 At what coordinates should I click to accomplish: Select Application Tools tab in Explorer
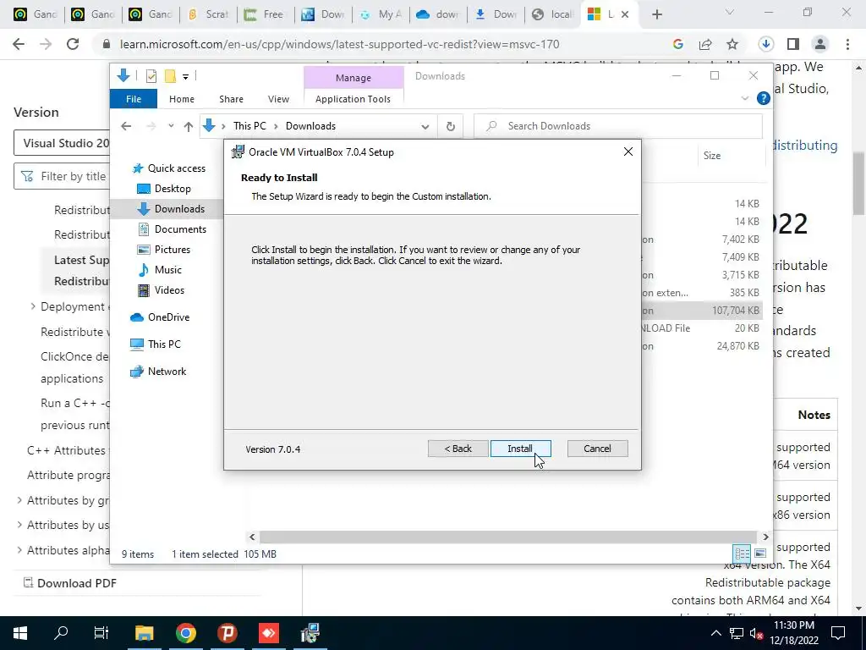tap(353, 99)
